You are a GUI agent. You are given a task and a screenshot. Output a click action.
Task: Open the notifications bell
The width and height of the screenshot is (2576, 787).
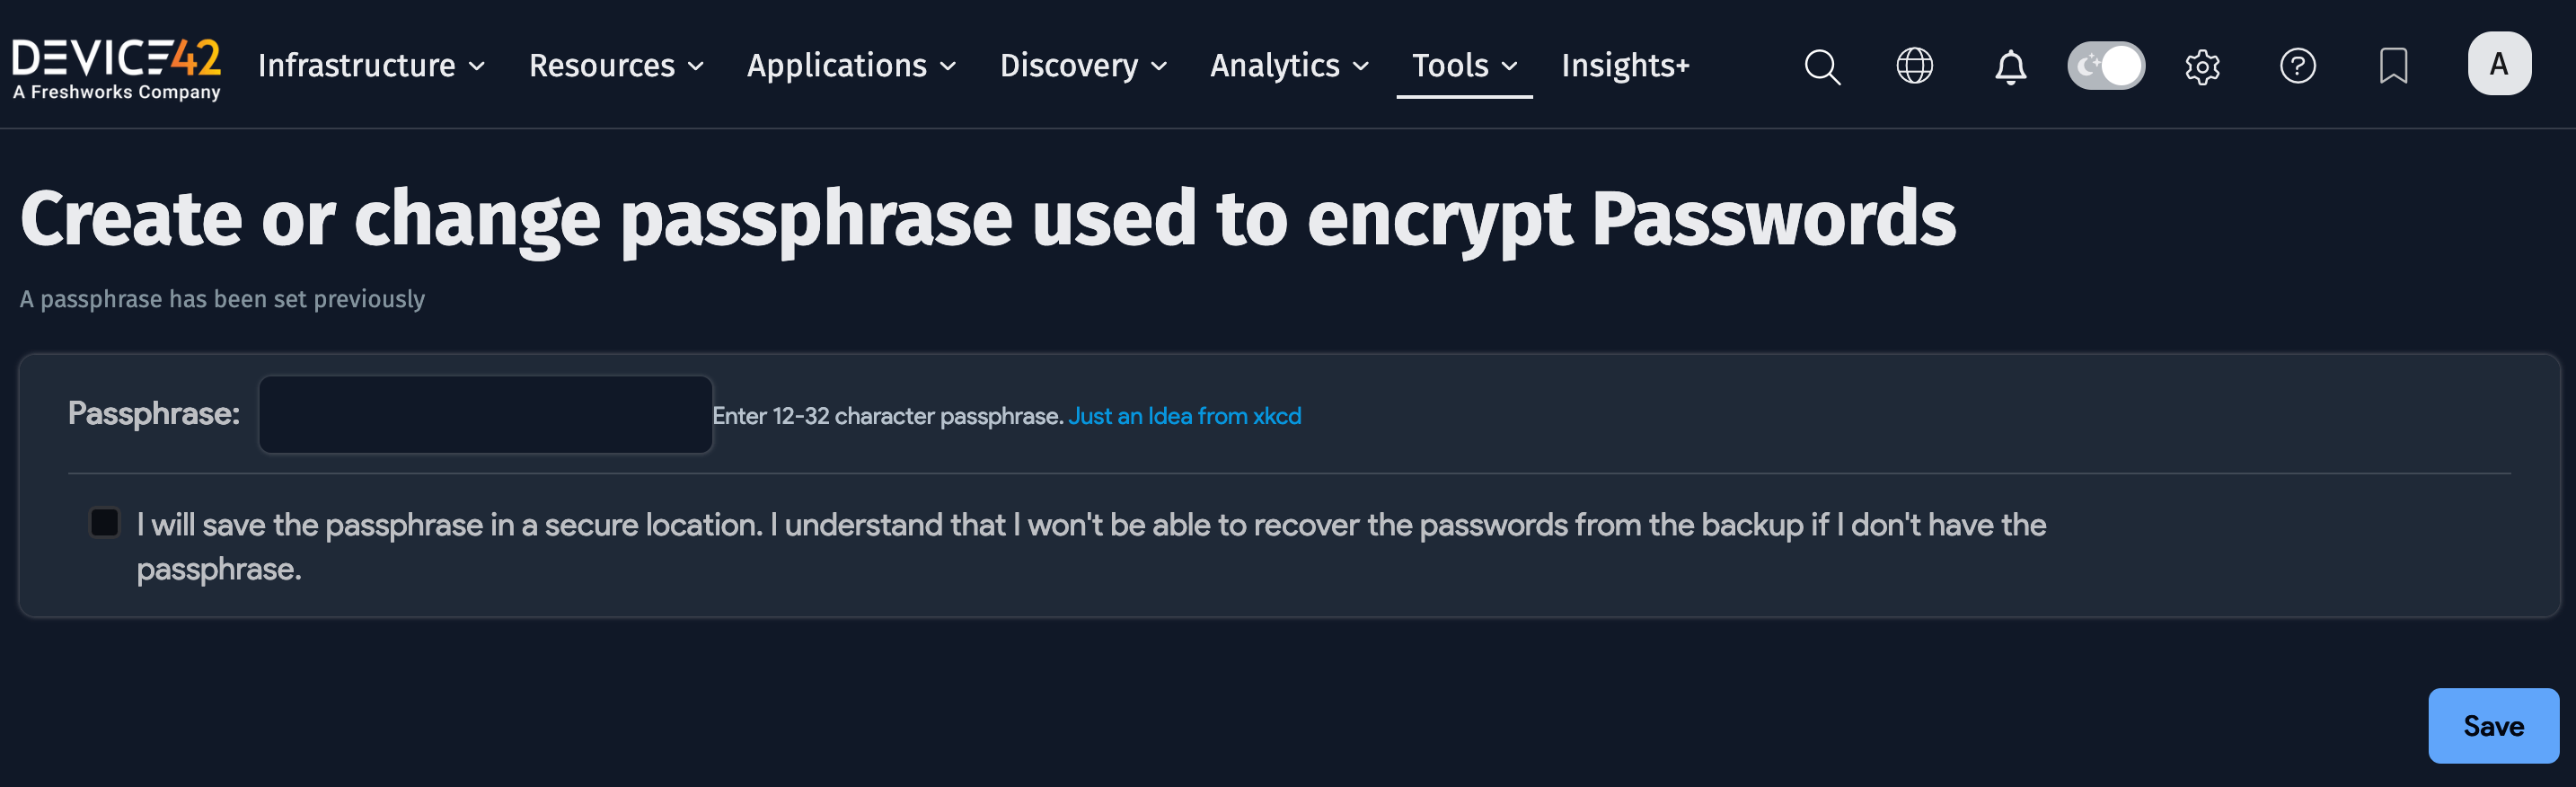pos(2009,66)
